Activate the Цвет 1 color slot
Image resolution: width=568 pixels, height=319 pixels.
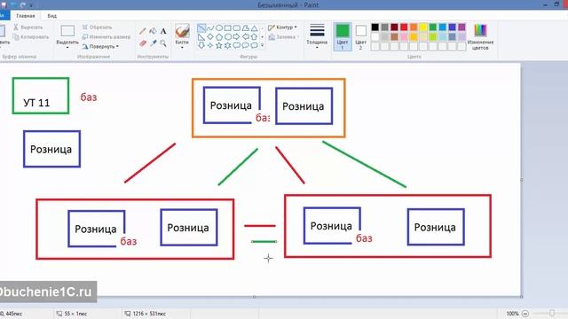pos(343,36)
